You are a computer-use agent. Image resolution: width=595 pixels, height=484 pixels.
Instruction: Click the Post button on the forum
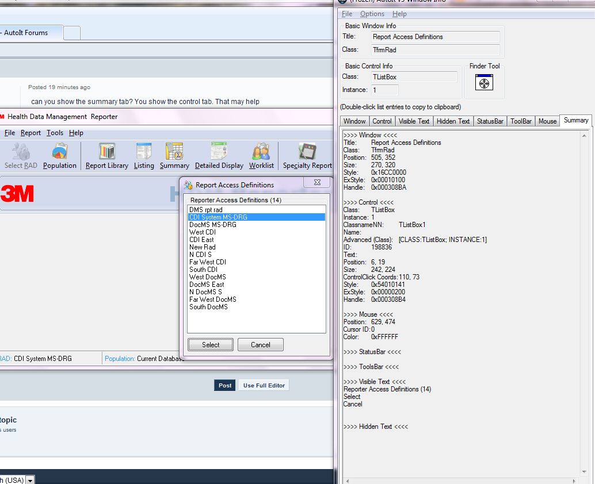(x=224, y=385)
